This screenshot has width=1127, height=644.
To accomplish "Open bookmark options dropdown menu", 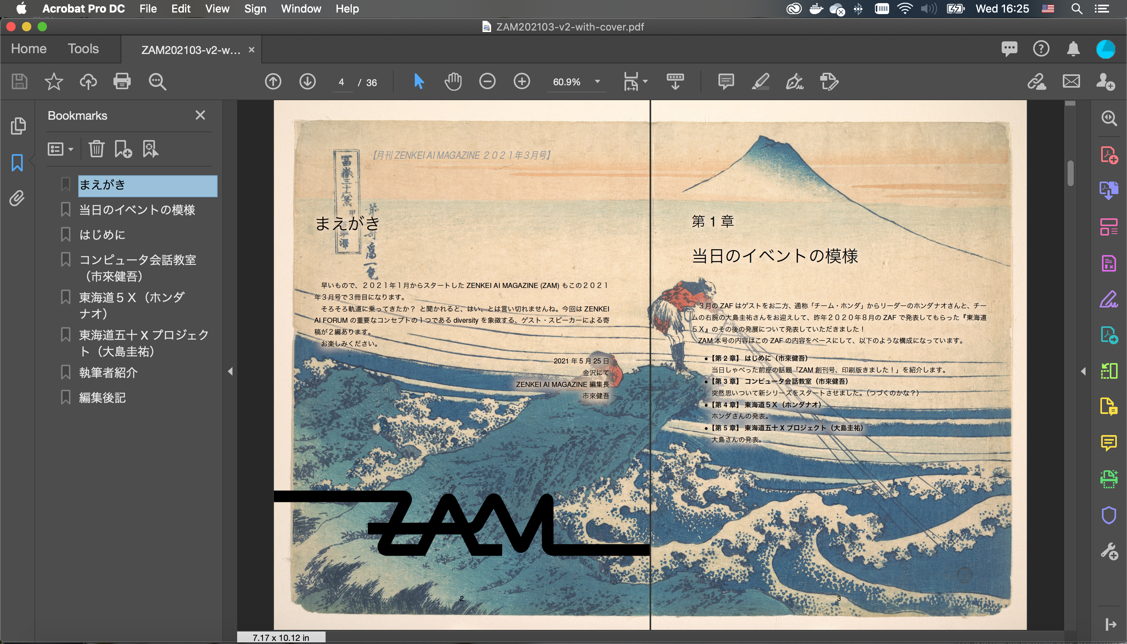I will pos(60,149).
